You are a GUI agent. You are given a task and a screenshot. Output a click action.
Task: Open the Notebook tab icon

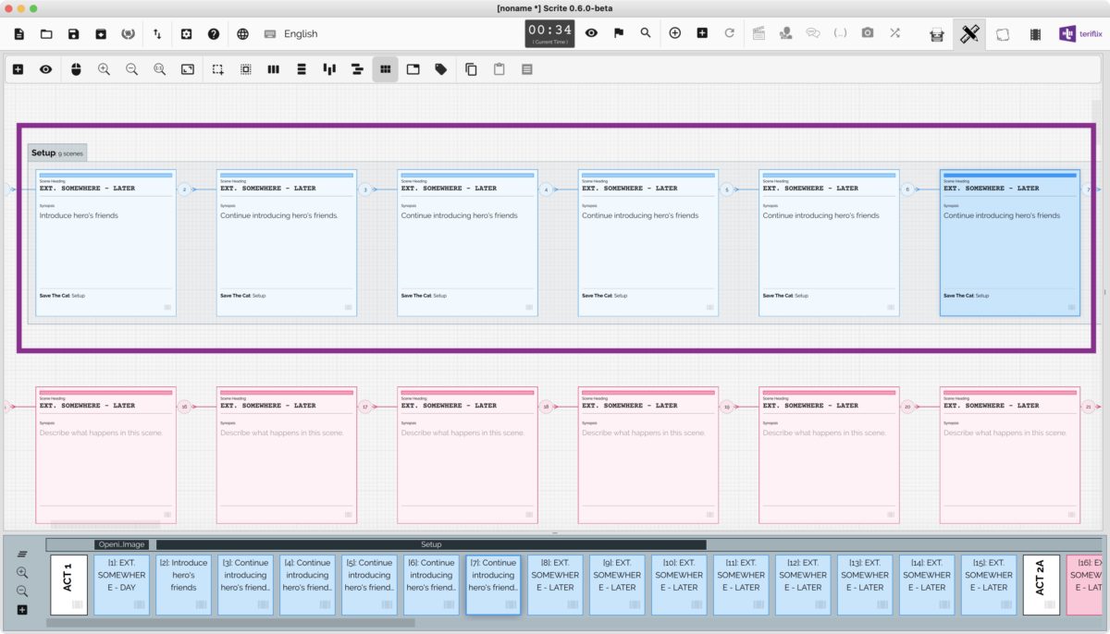[x=1003, y=34]
